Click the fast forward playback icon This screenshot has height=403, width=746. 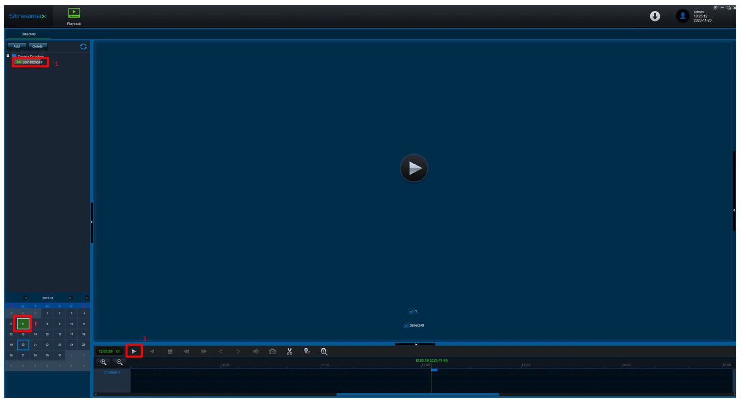203,351
